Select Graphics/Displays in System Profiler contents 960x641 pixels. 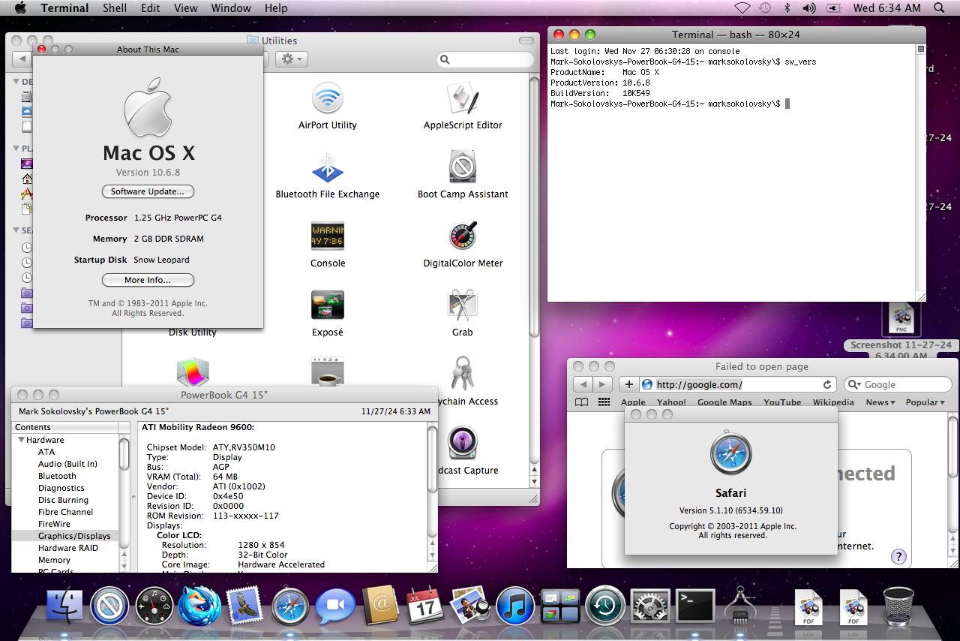[65, 536]
